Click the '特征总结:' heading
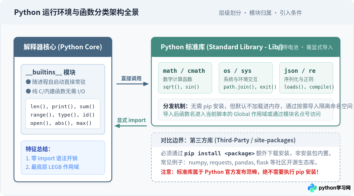 point(38,149)
